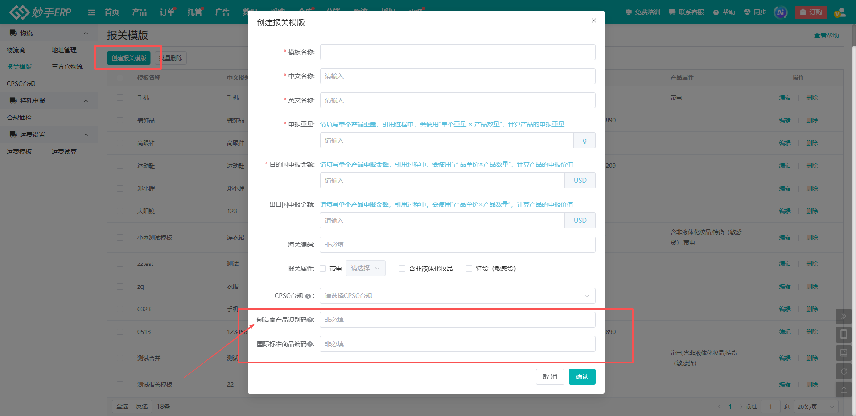
Task: Click the 联系客服 chat icon
Action: 672,12
